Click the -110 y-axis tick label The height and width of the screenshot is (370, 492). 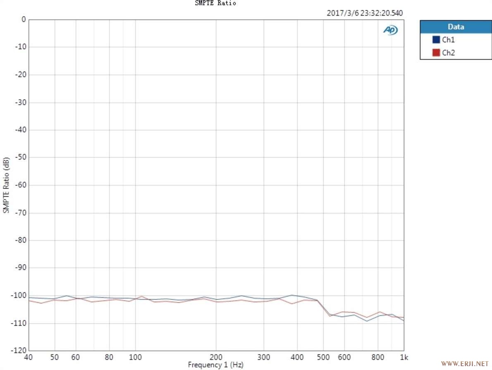point(19,323)
